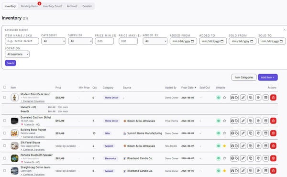Image resolution: width=287 pixels, height=177 pixels.
Task: Open the Deleted tab
Action: (x=87, y=6)
